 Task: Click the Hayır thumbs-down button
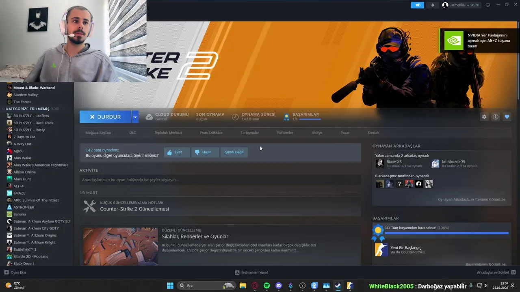[205, 152]
